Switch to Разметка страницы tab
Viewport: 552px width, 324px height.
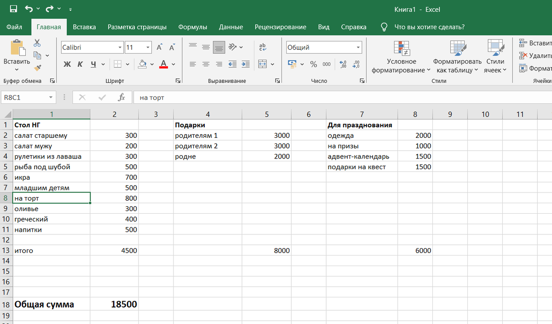point(137,27)
